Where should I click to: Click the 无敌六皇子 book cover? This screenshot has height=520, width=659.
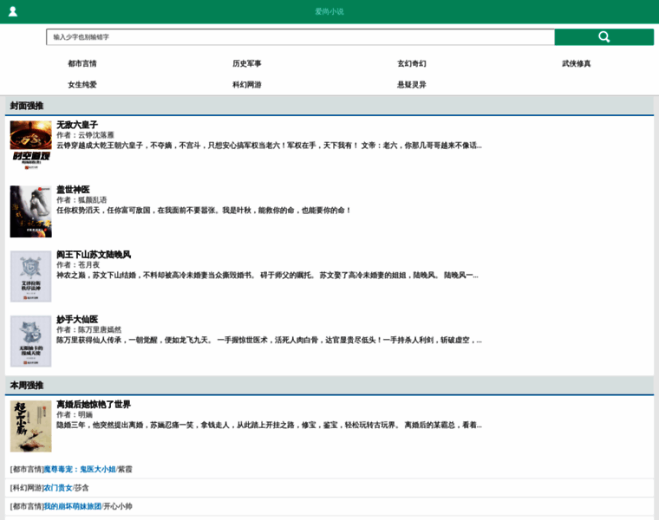click(x=31, y=146)
